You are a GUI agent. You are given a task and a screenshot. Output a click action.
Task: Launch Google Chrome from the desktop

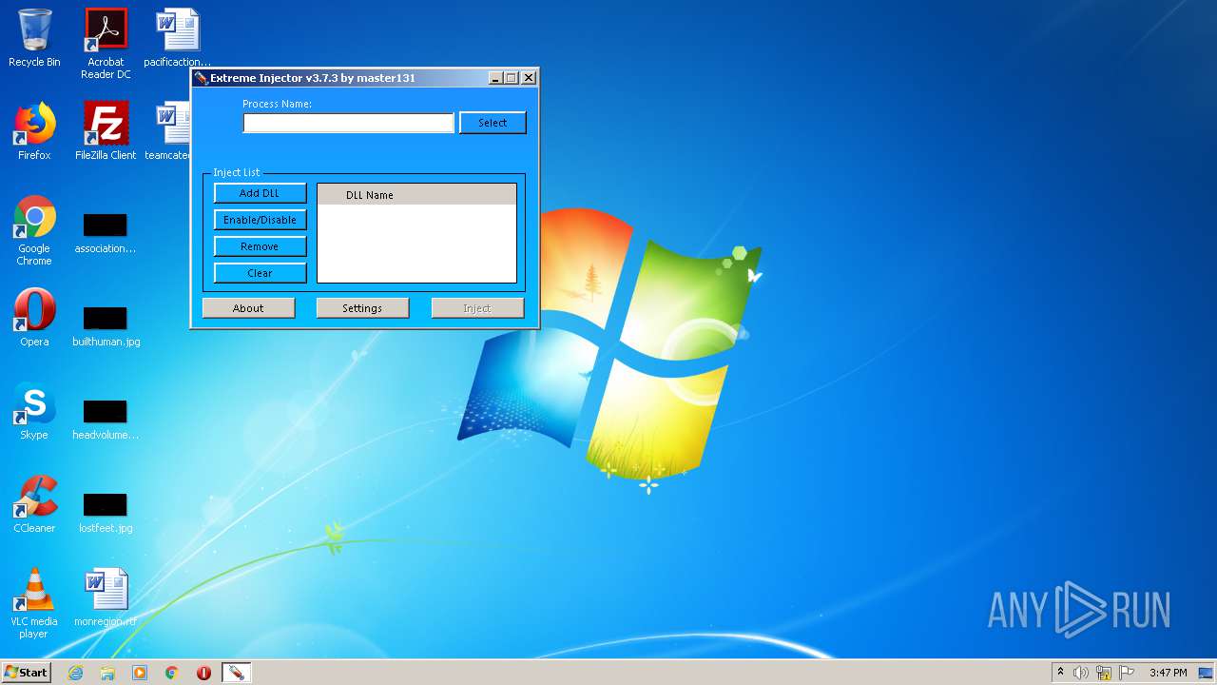(x=34, y=230)
